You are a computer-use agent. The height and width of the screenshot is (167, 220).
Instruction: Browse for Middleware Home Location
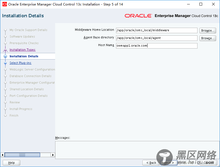[x=208, y=30]
